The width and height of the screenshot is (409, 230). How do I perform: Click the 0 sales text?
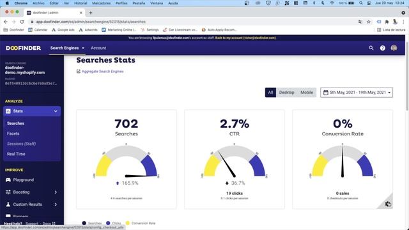[343, 193]
